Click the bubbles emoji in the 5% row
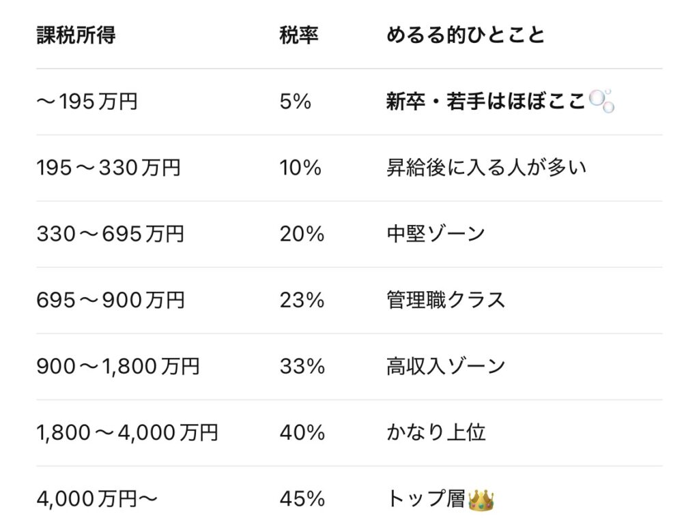699x531 pixels. 601,102
